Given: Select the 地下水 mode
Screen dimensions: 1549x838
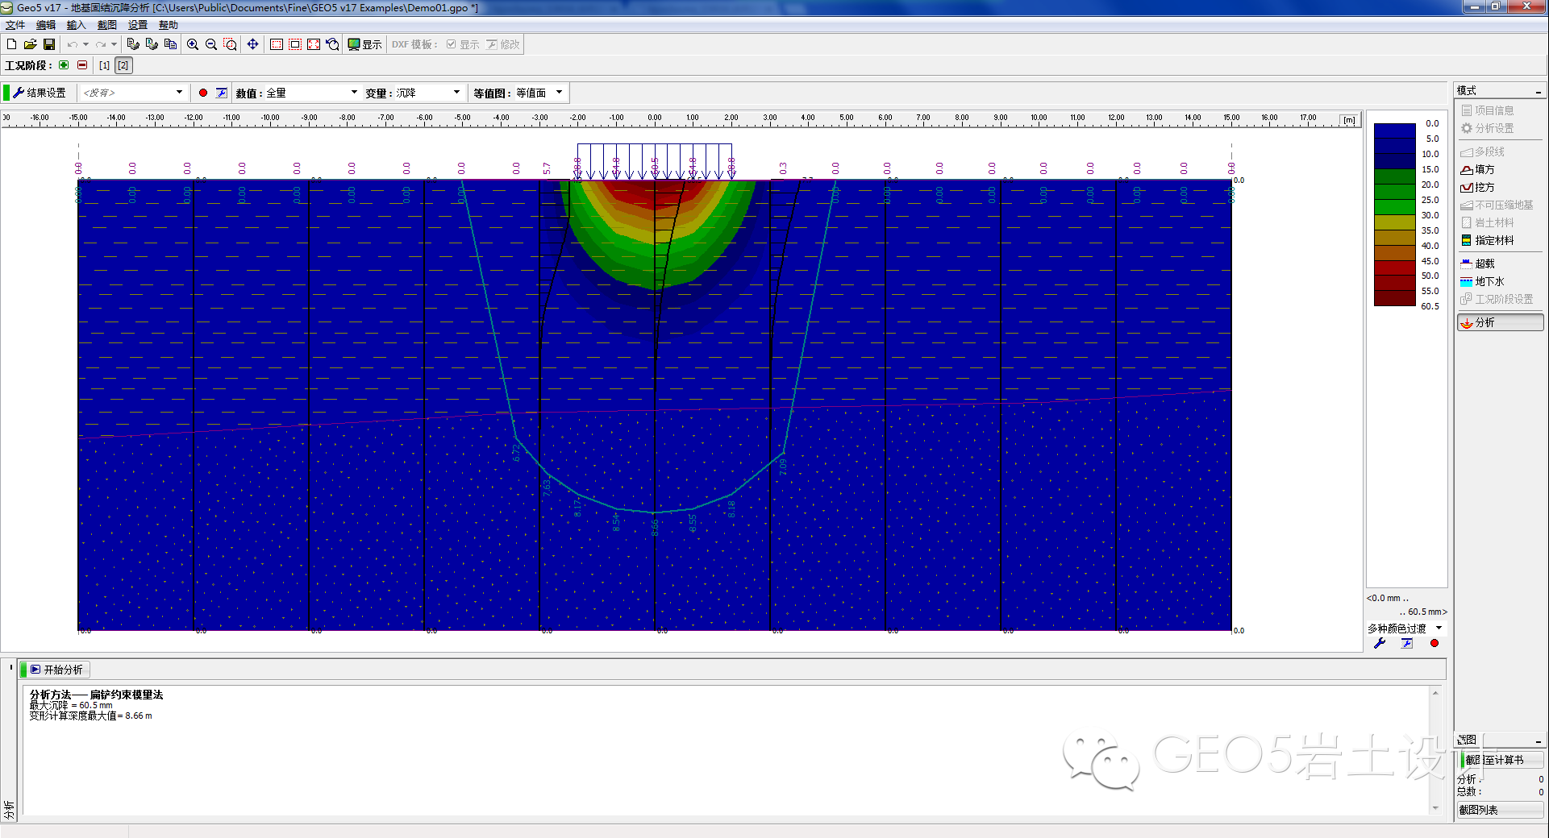Looking at the screenshot, I should click(1483, 281).
